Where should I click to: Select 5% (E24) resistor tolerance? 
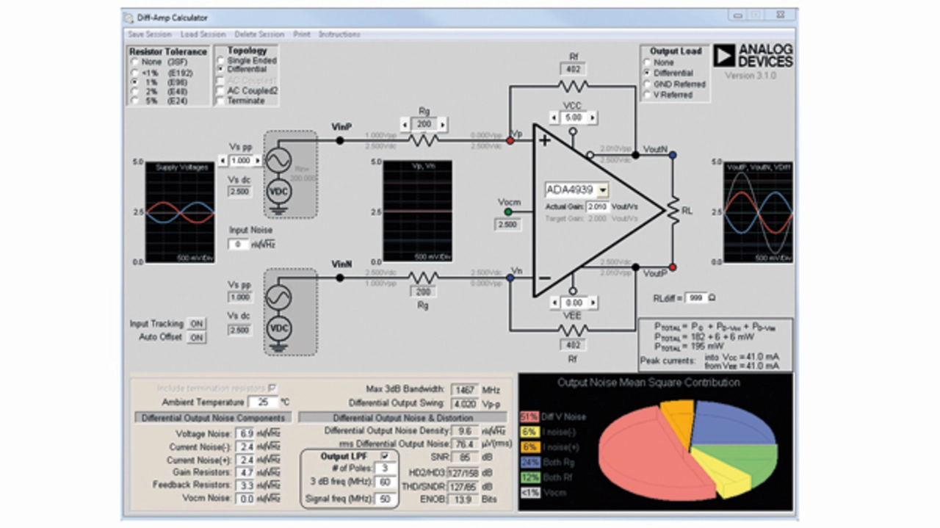[x=134, y=101]
